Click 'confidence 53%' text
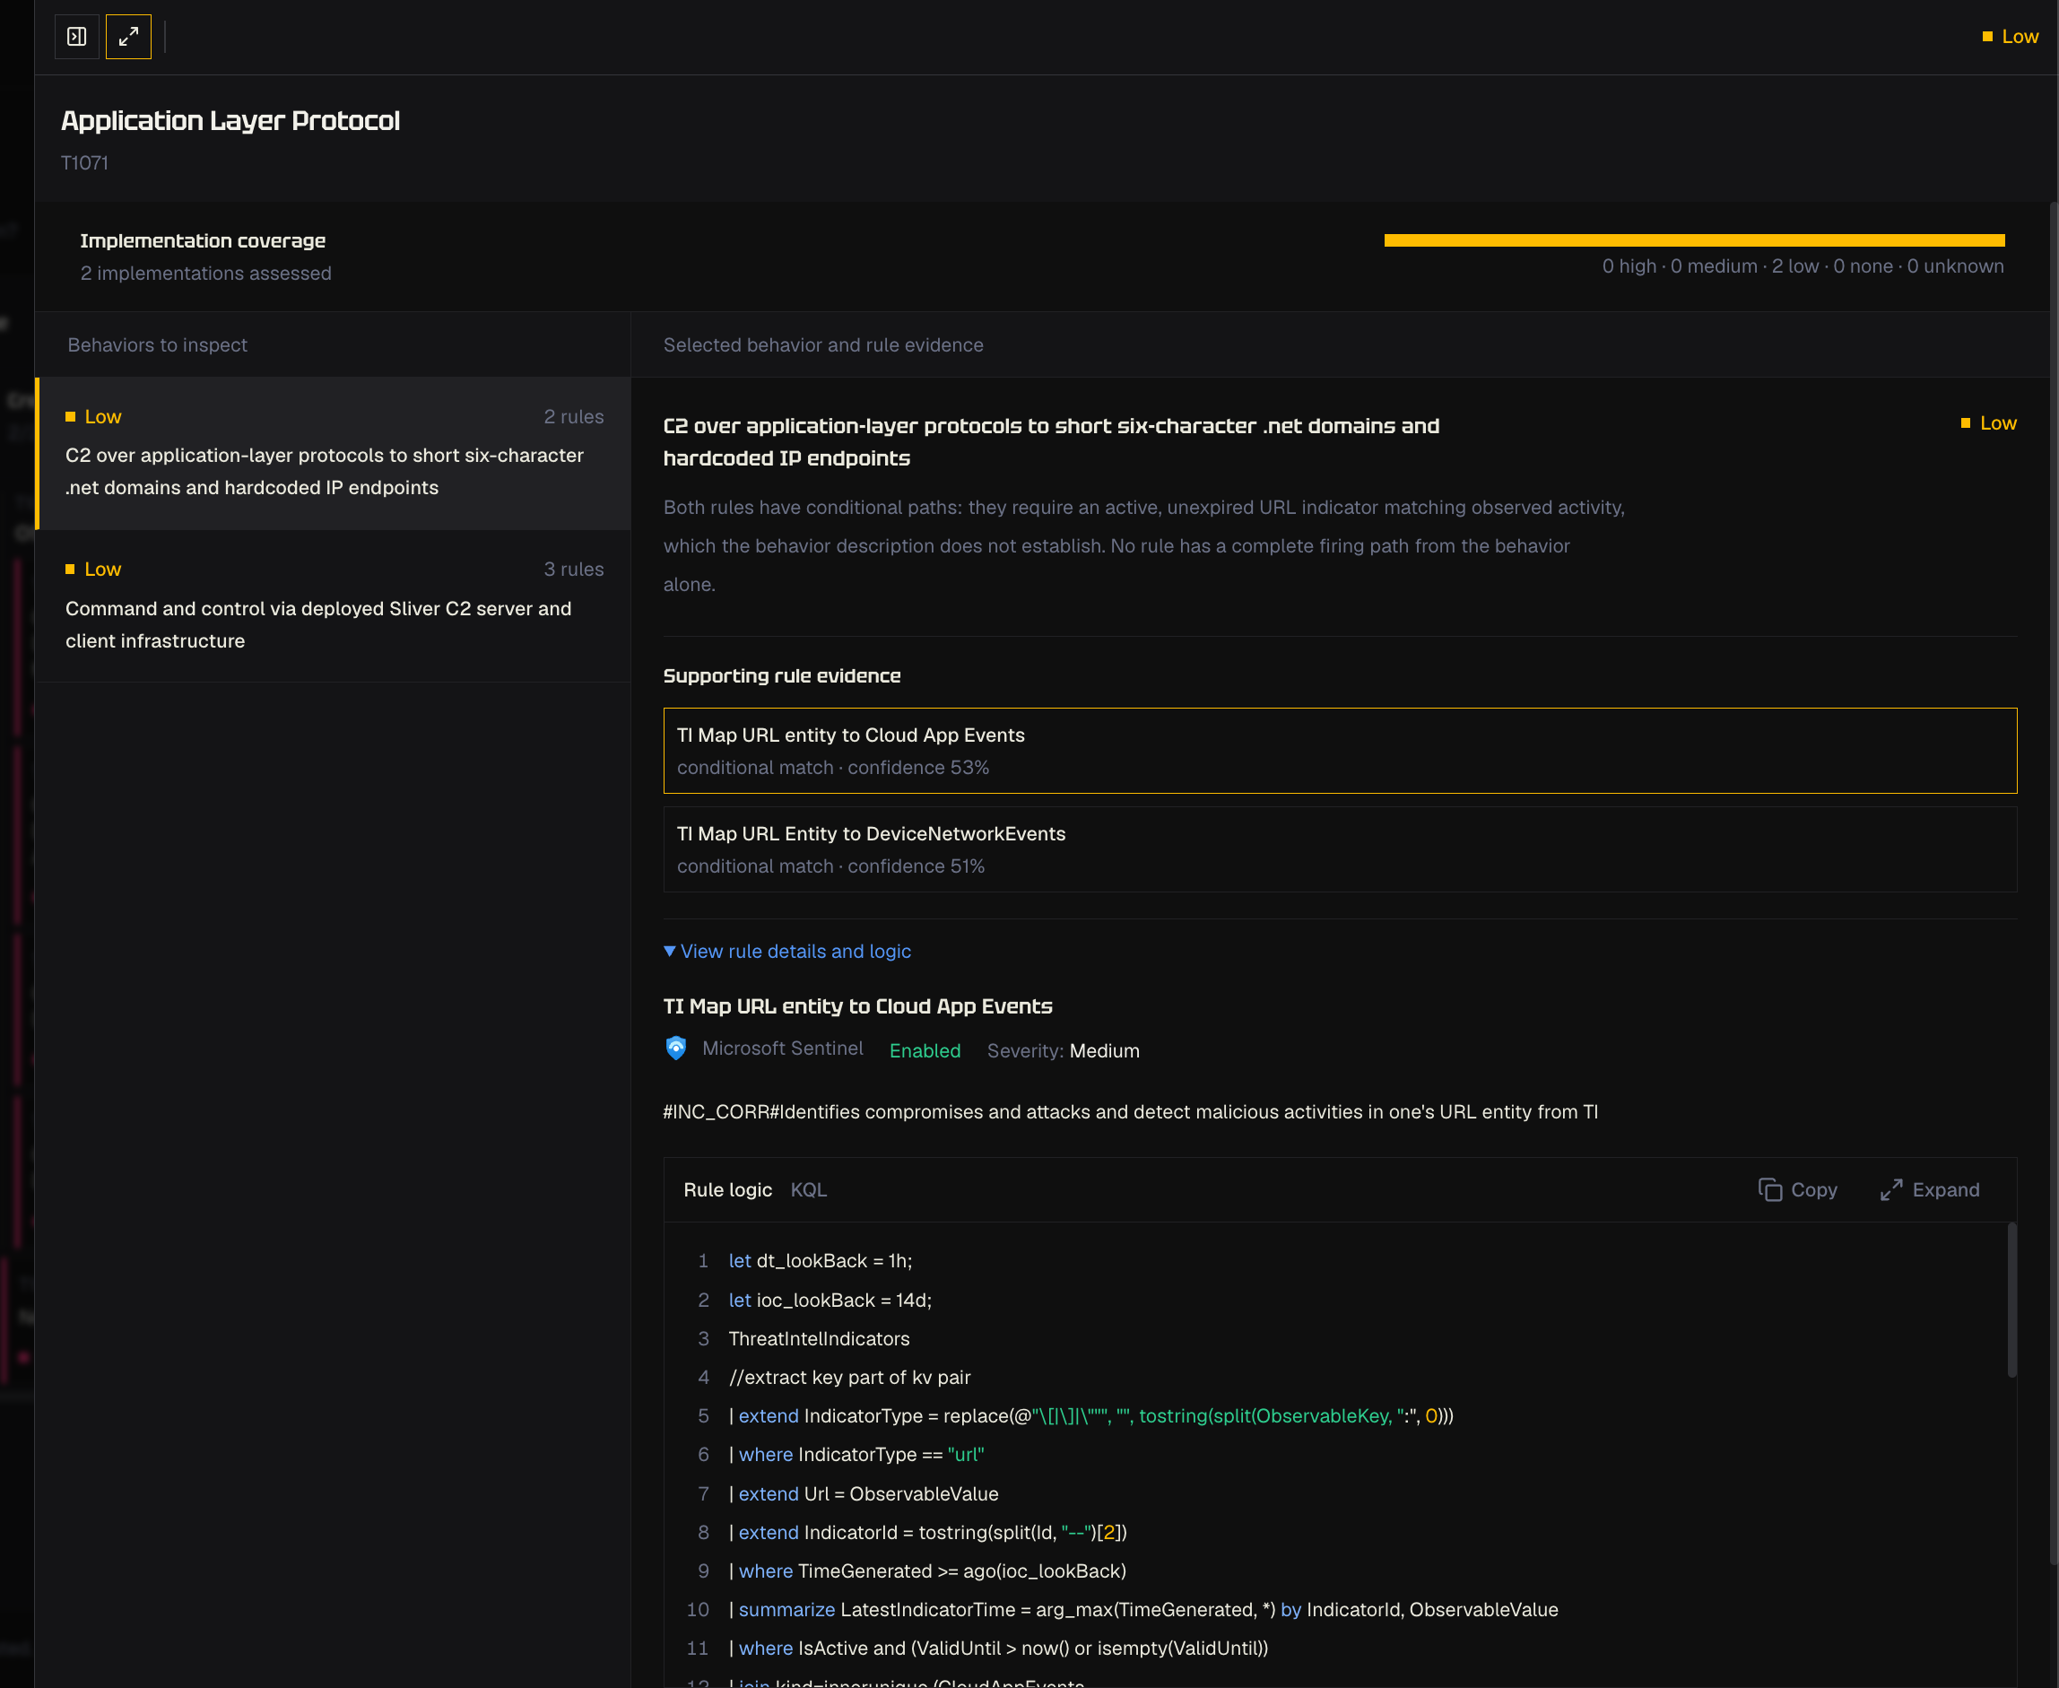 [x=917, y=767]
